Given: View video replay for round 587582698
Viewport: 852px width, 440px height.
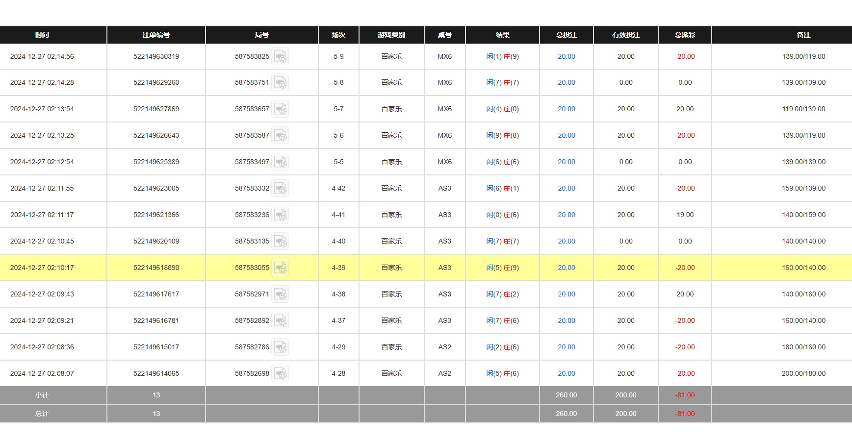Looking at the screenshot, I should tap(281, 374).
